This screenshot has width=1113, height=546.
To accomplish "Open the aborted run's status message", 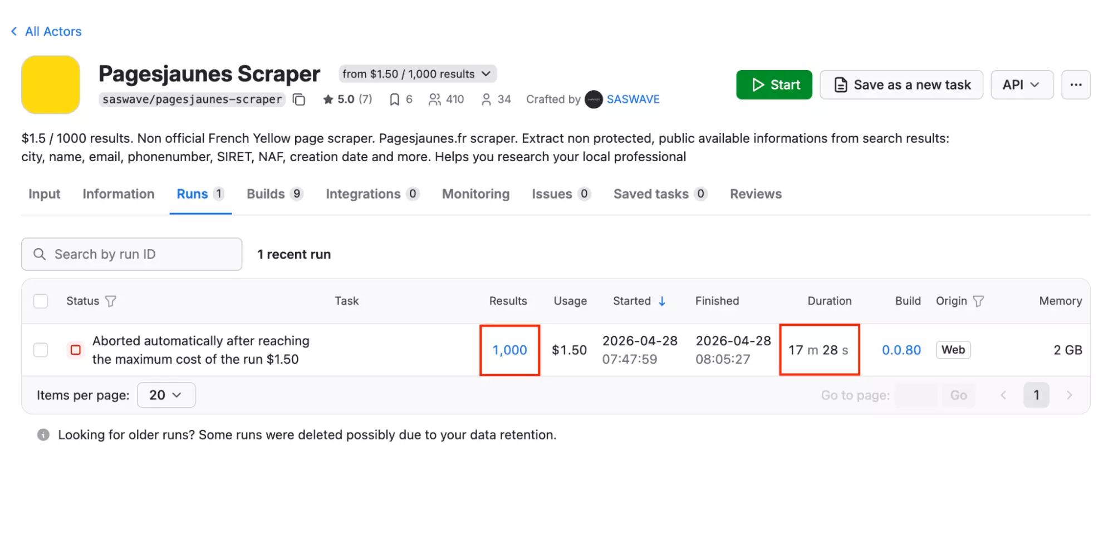I will (201, 350).
